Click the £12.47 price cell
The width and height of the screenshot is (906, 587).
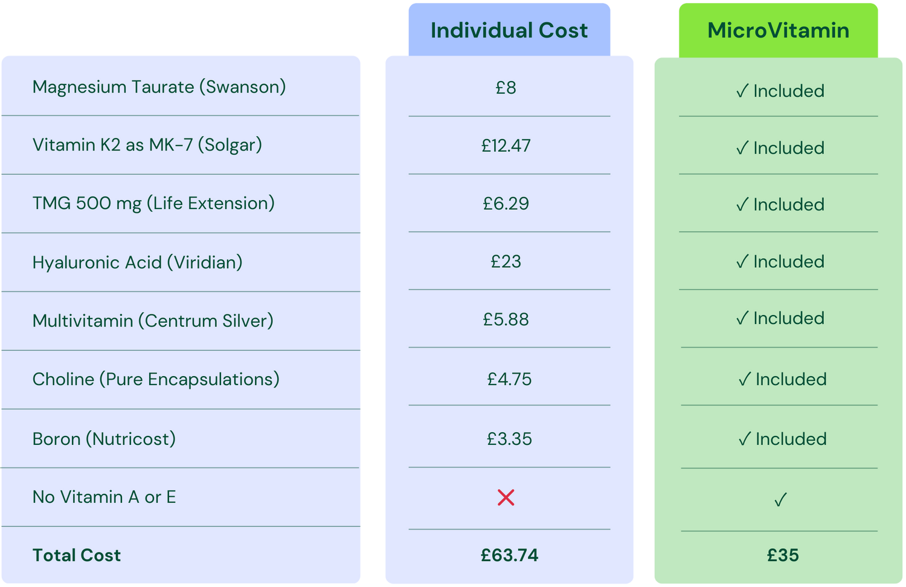coord(506,146)
